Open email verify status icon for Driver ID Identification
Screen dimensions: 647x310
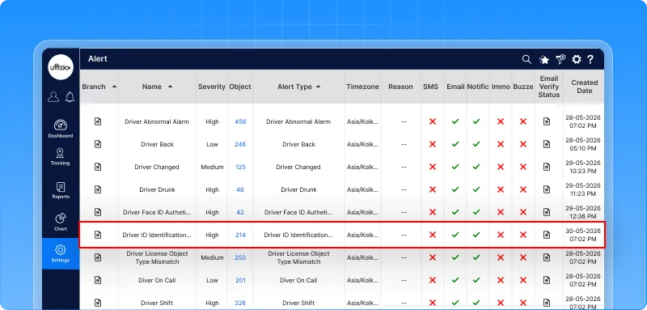(547, 235)
